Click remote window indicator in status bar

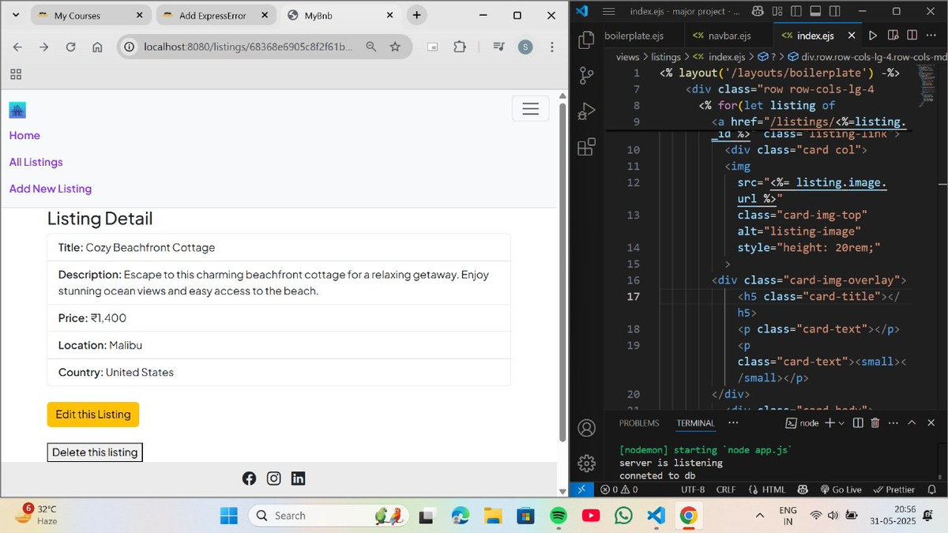click(x=581, y=490)
